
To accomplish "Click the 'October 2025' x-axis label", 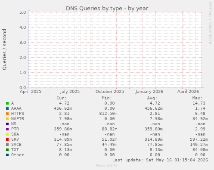I will point(110,92).
